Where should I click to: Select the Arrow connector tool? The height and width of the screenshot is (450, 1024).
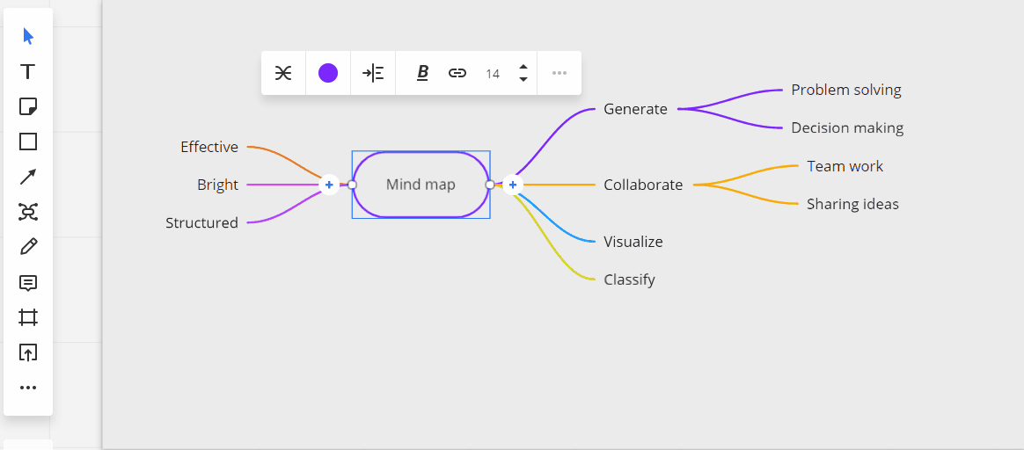click(28, 177)
